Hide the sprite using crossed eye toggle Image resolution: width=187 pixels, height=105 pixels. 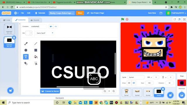[134, 83]
